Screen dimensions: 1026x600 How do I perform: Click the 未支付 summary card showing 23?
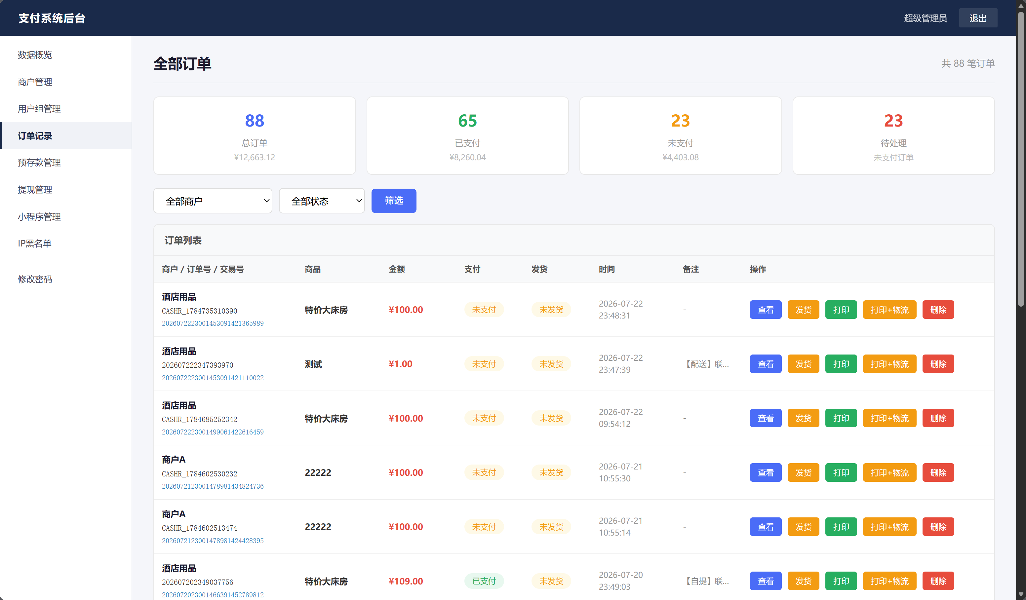pyautogui.click(x=680, y=135)
